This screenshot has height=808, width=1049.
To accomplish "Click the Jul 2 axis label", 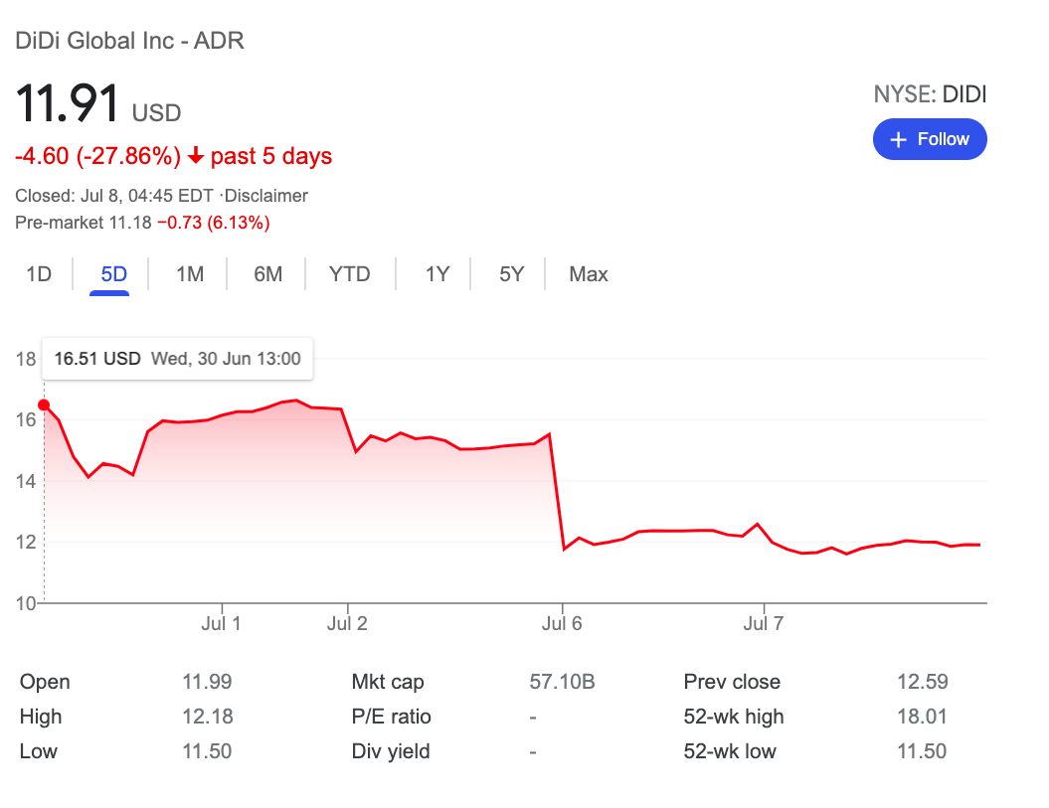I will point(347,624).
